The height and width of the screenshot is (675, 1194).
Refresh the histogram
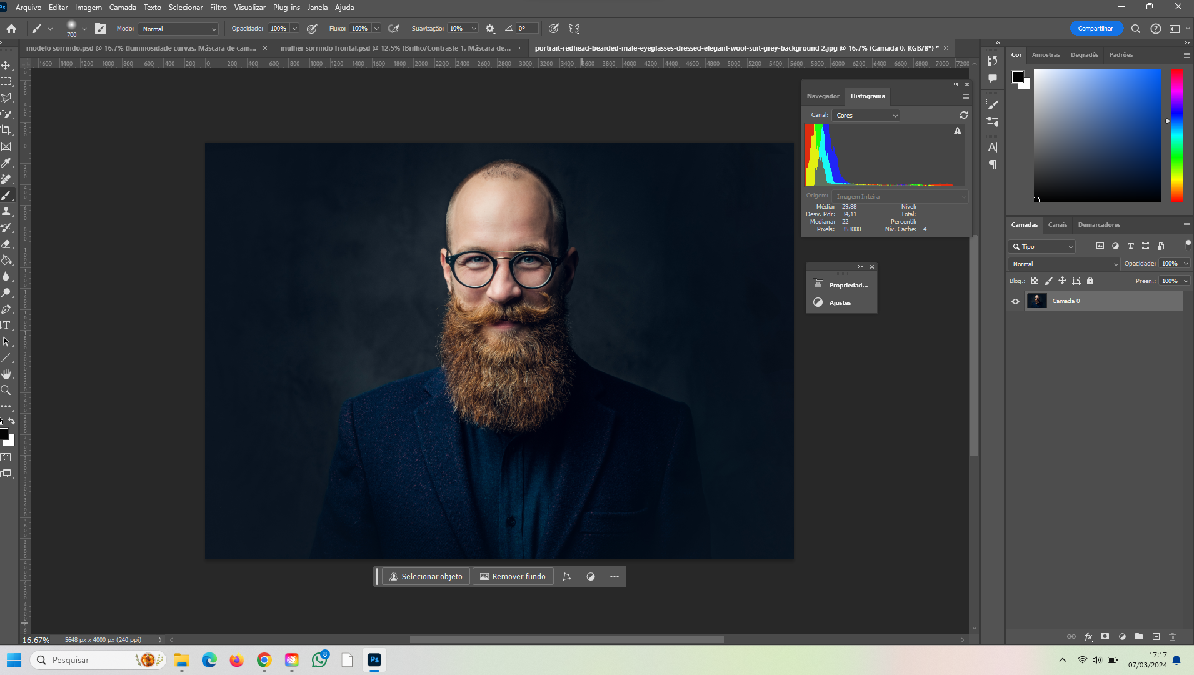[x=964, y=115]
